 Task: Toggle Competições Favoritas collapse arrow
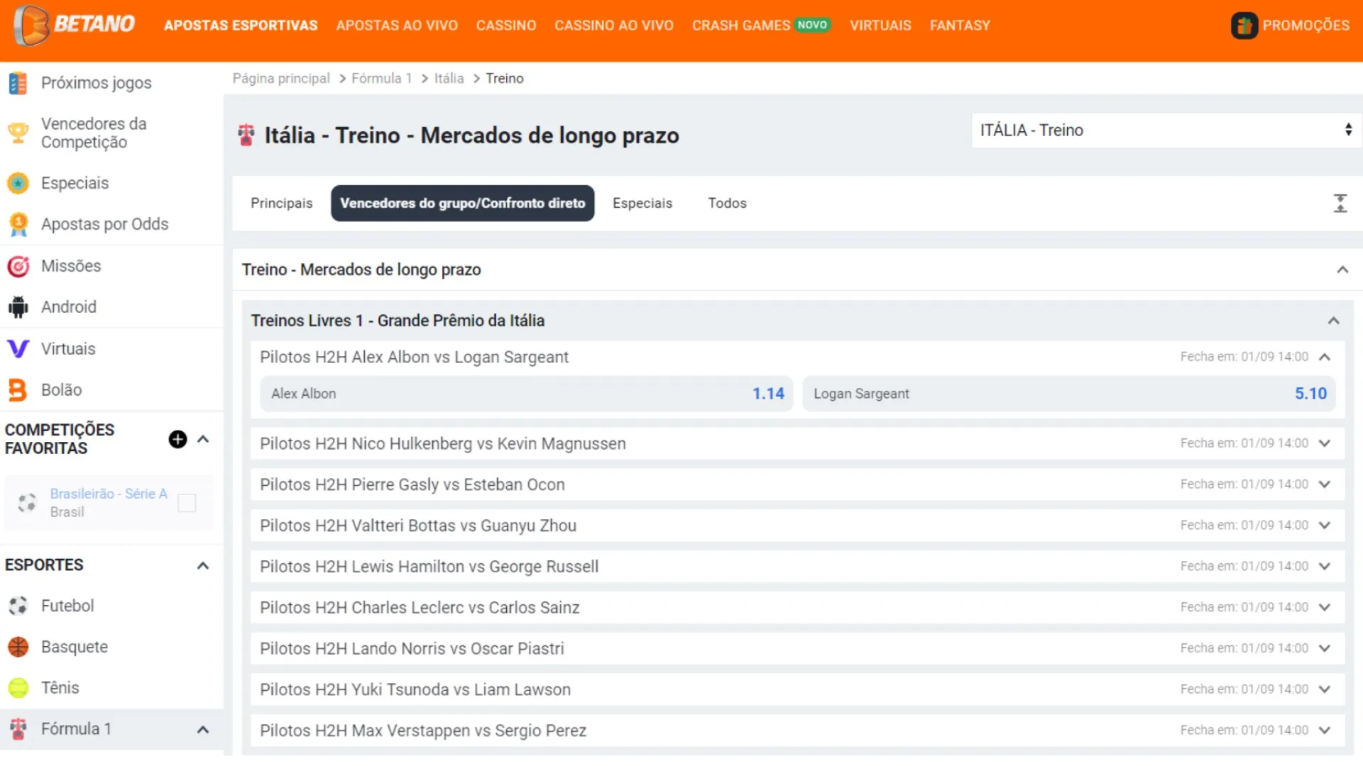(204, 438)
